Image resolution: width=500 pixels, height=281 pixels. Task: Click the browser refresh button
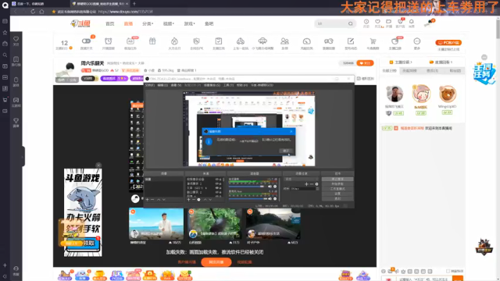pos(33,12)
